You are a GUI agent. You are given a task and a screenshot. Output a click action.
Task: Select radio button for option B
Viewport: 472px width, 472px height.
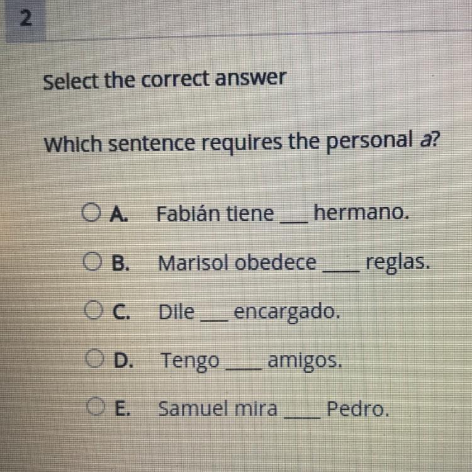point(92,261)
